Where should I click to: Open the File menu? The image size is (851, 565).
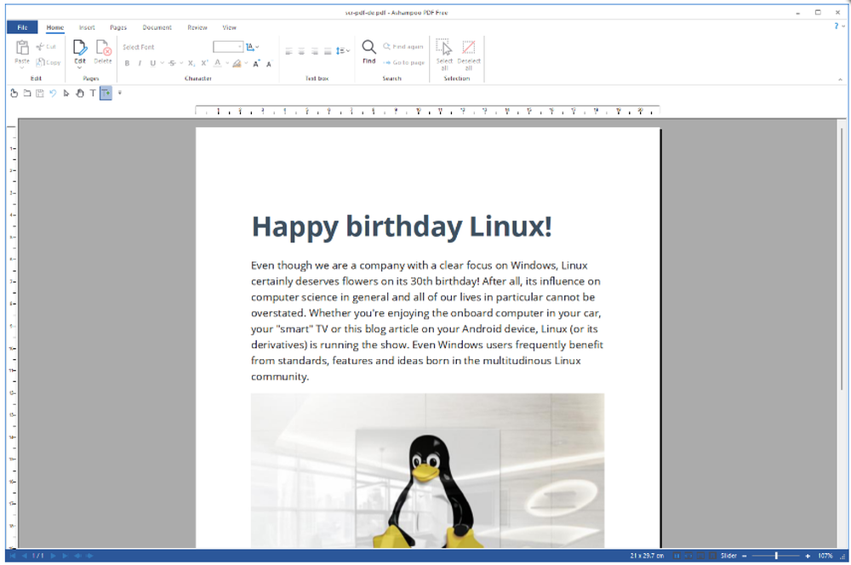(x=21, y=27)
